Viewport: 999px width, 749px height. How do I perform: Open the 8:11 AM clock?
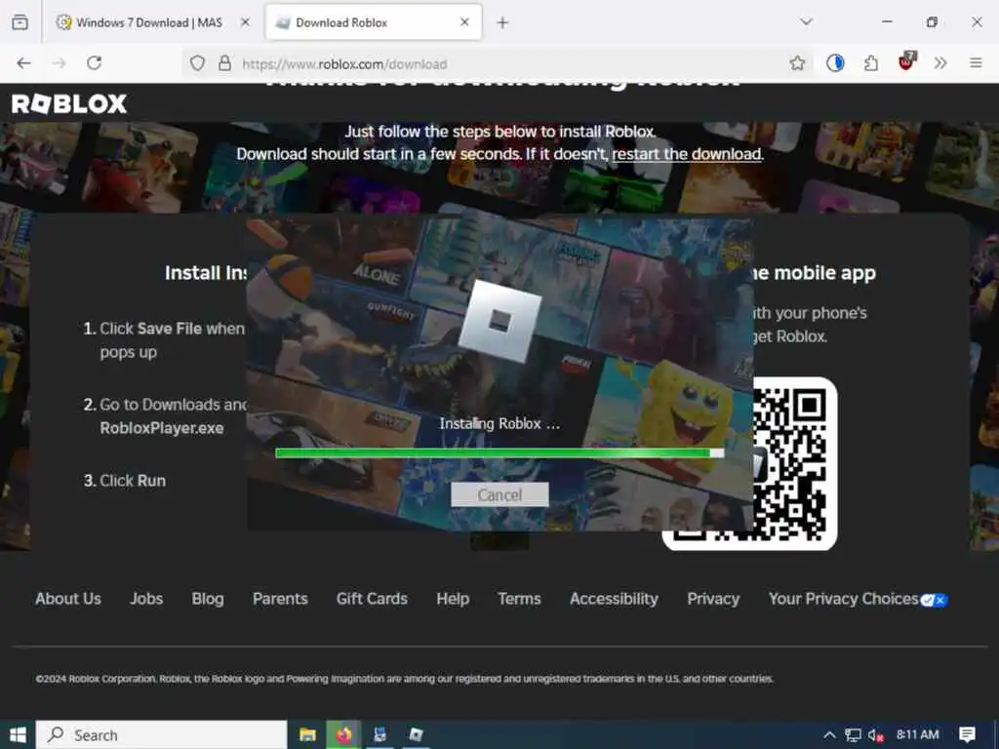[x=917, y=734]
